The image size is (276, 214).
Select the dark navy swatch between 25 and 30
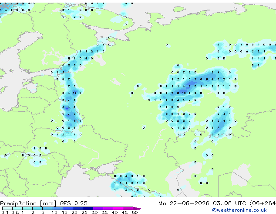click(88, 208)
